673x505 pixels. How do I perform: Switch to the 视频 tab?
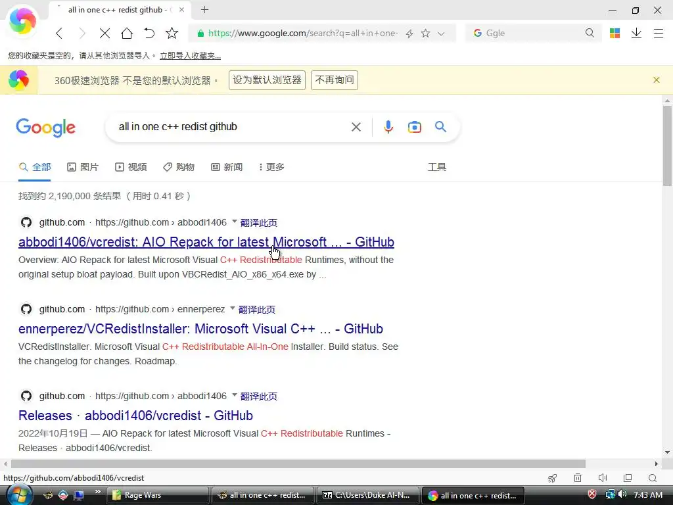point(131,167)
